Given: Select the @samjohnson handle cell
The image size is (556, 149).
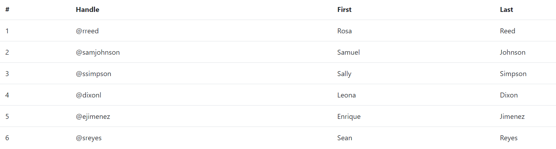Looking at the screenshot, I should [x=98, y=53].
